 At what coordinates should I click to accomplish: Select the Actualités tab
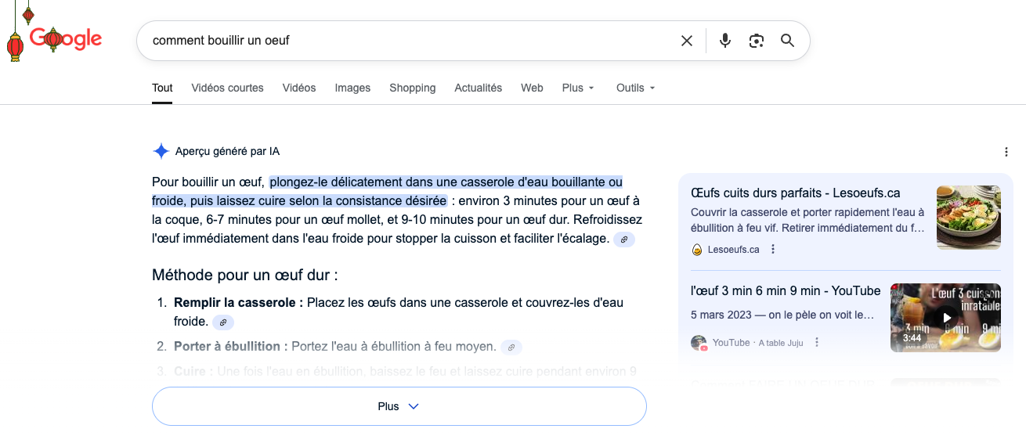pyautogui.click(x=478, y=88)
